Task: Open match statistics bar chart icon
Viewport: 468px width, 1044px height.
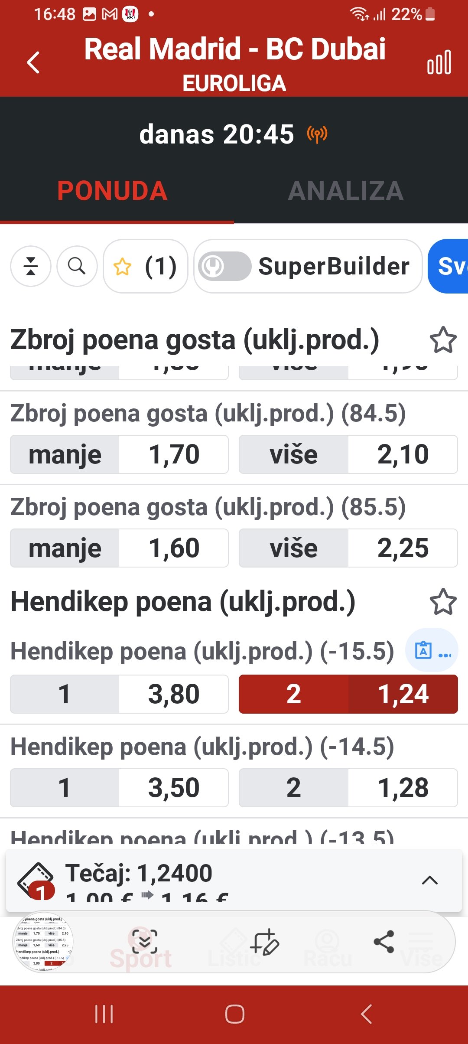Action: coord(439,62)
